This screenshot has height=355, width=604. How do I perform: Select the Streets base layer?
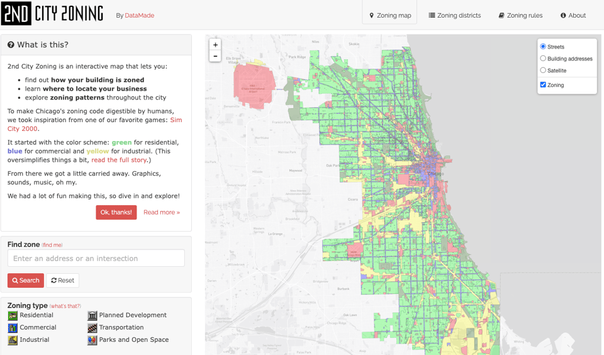pyautogui.click(x=543, y=47)
